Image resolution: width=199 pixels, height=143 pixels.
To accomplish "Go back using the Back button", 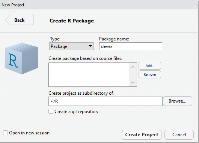I will (x=20, y=20).
